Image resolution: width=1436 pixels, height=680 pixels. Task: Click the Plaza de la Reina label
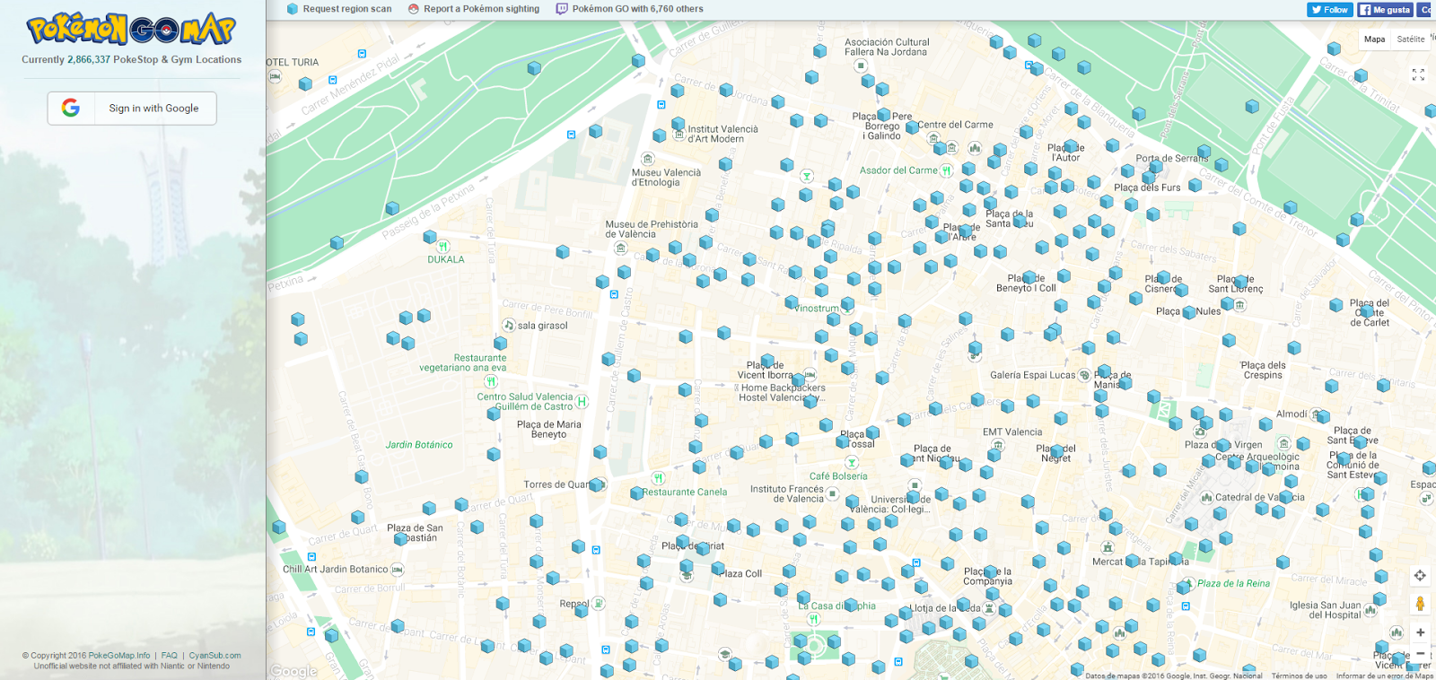coord(1234,583)
